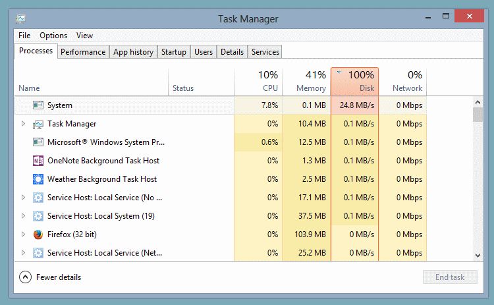Click the scrollbar down arrow

(478, 256)
